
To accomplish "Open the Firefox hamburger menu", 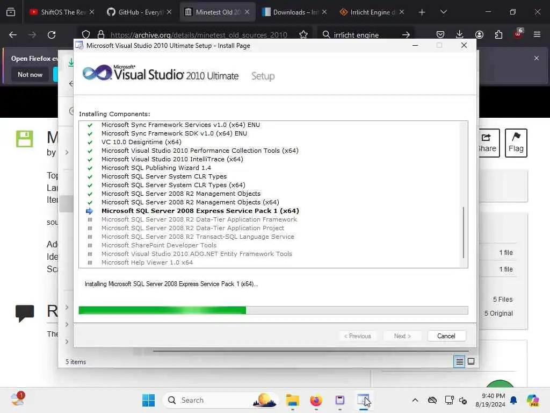I will click(537, 34).
